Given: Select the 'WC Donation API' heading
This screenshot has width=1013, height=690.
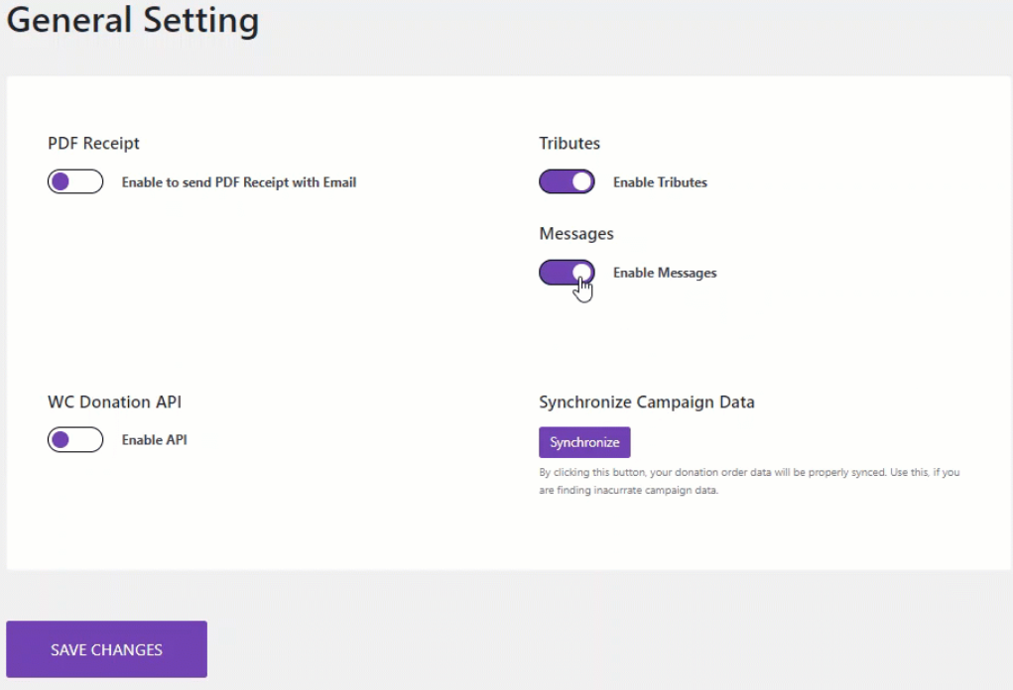Looking at the screenshot, I should [x=114, y=402].
